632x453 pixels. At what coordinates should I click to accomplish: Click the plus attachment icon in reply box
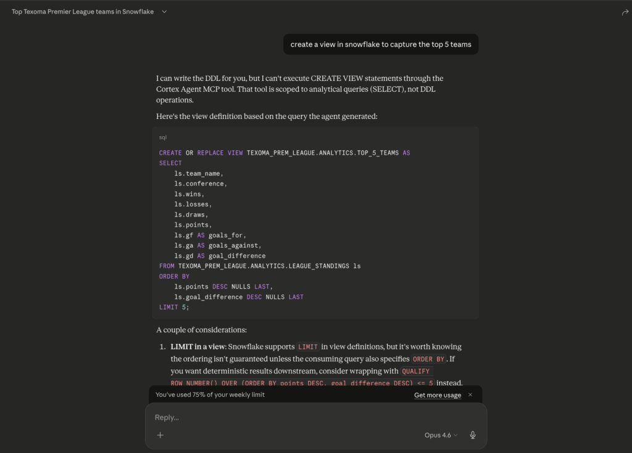(160, 435)
